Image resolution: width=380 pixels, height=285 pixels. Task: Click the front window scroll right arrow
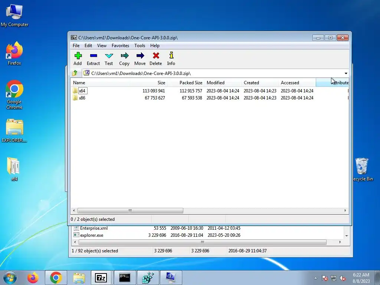click(x=345, y=211)
